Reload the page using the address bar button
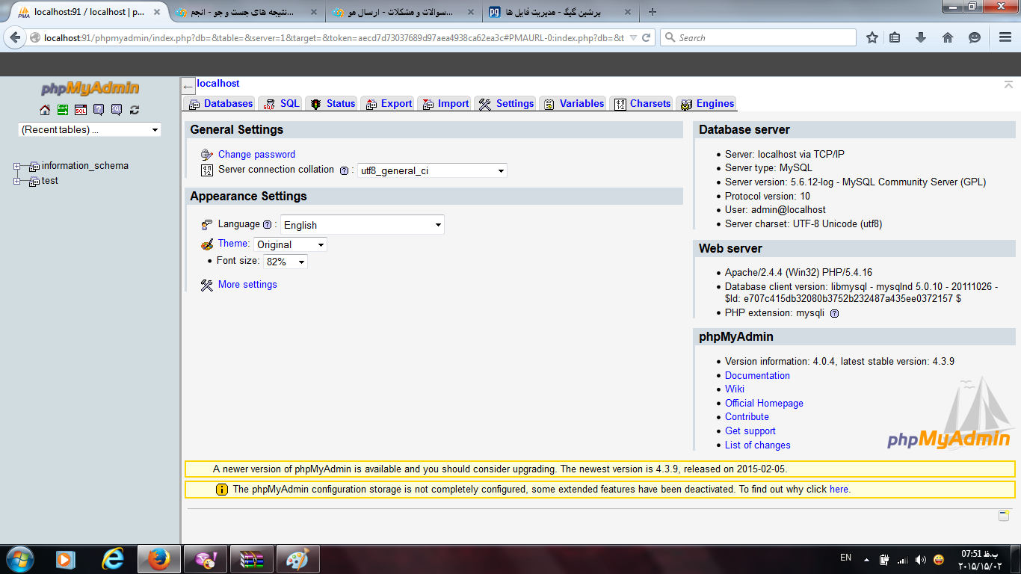 click(647, 37)
